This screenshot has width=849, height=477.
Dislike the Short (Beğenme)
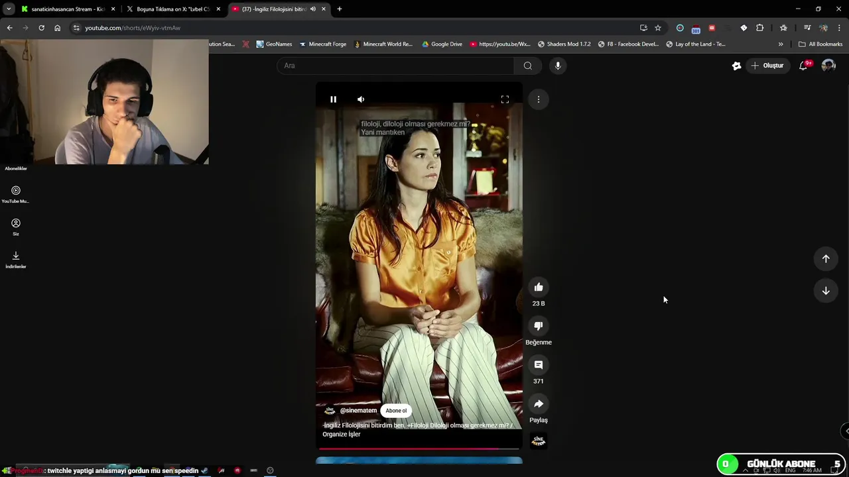tap(539, 326)
